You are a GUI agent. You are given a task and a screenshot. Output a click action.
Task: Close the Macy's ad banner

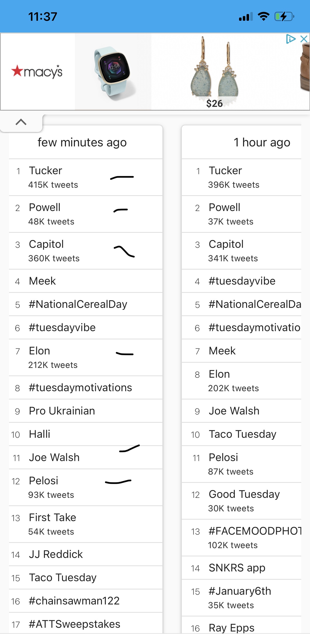coord(304,39)
